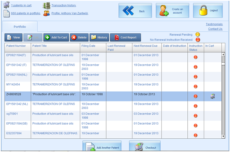Proceed to Checkout
The height and width of the screenshot is (152, 230).
[145, 146]
